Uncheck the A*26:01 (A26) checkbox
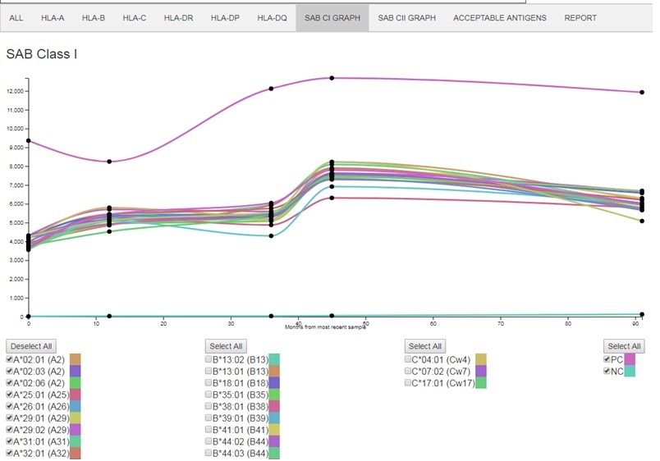This screenshot has width=660, height=461. click(10, 406)
